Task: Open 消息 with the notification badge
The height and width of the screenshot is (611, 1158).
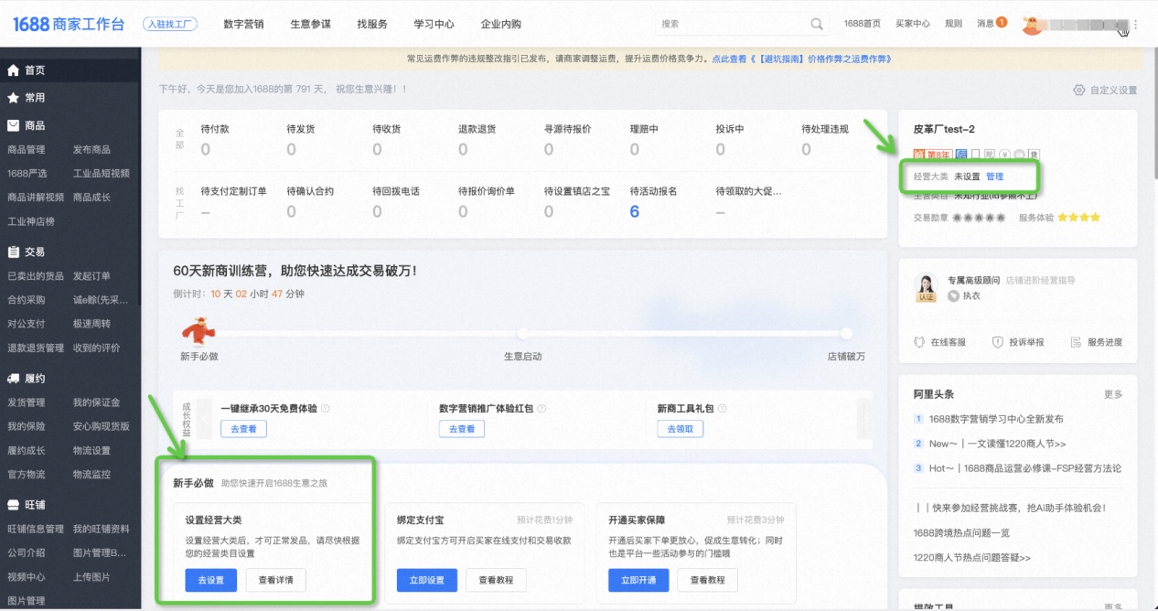Action: click(990, 24)
